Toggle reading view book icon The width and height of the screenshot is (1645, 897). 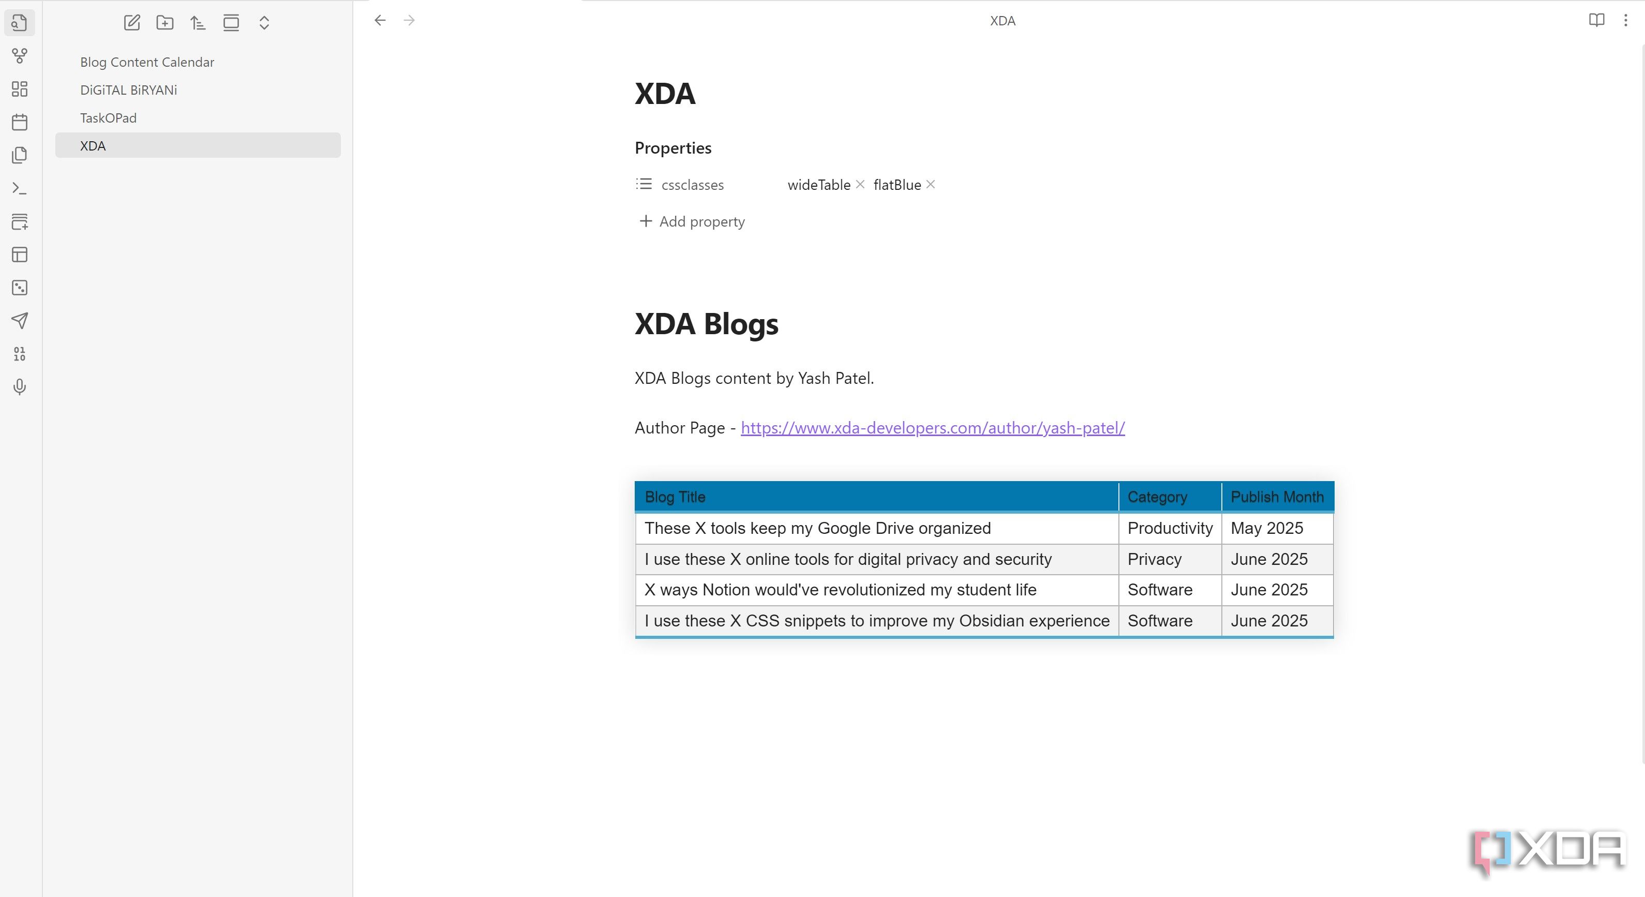pos(1596,20)
